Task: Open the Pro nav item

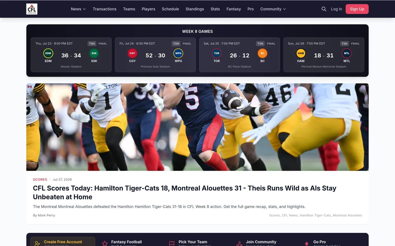Action: point(250,9)
